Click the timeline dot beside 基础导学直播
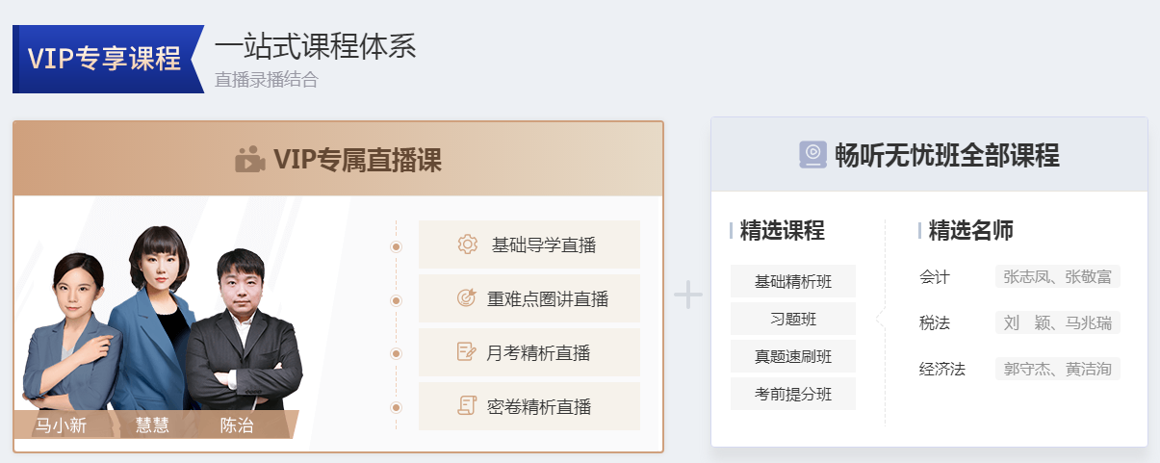Image resolution: width=1160 pixels, height=463 pixels. pos(396,246)
